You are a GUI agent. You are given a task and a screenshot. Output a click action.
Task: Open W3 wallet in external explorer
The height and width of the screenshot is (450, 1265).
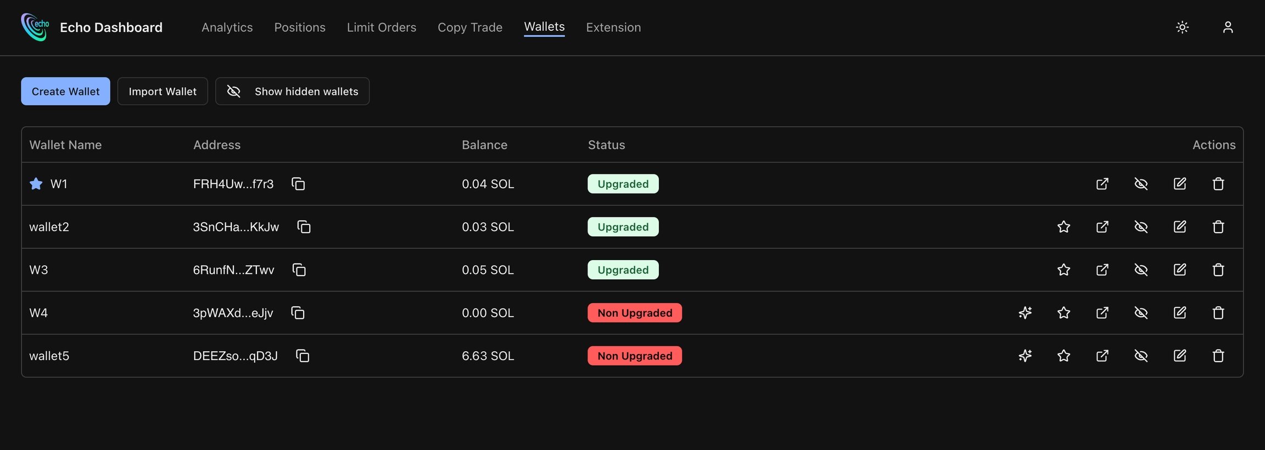click(x=1102, y=269)
